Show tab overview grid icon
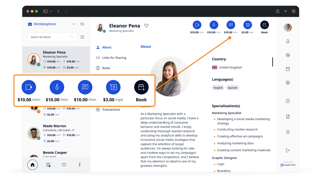Image resolution: width=321 pixels, height=178 pixels. pos(293,11)
